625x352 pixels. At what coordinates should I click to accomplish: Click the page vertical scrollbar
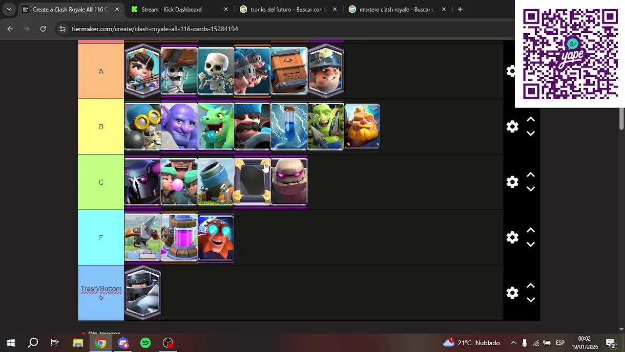point(622,119)
